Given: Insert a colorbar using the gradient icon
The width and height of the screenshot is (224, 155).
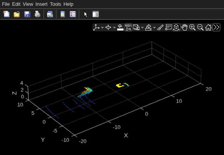Looking at the screenshot, I should 63,14.
